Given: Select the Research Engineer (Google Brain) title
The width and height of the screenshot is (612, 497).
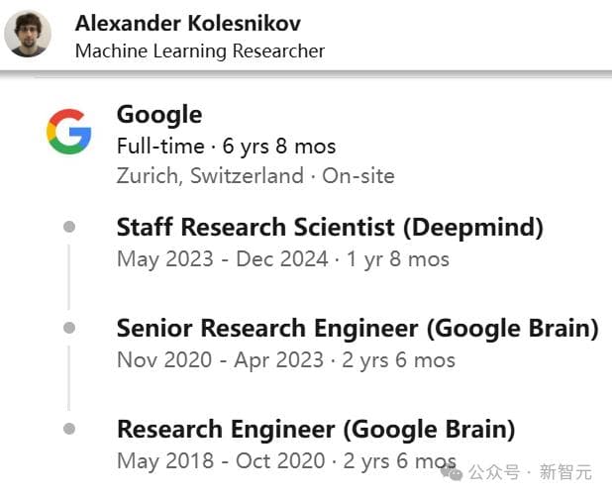Looking at the screenshot, I should 316,429.
